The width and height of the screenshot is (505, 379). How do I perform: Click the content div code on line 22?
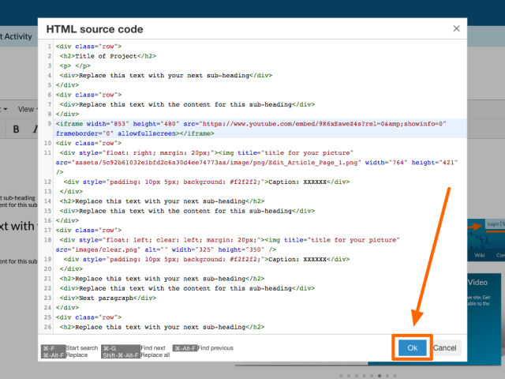click(x=187, y=288)
